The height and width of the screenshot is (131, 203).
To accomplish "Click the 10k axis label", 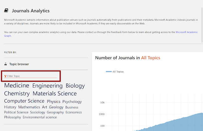I will (x=102, y=103).
